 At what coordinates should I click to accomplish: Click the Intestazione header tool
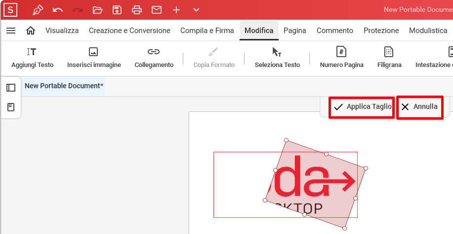coord(434,58)
